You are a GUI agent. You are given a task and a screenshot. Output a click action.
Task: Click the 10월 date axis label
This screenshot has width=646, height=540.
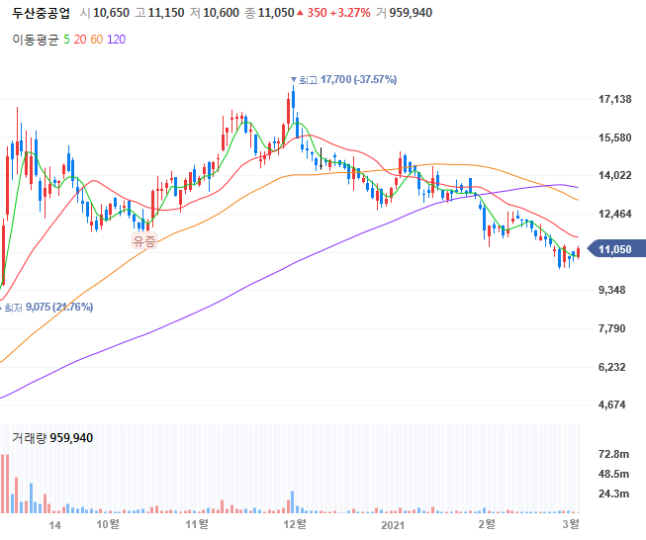[x=108, y=524]
